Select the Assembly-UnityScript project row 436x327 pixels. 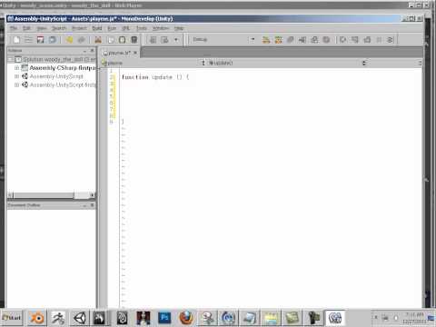click(53, 76)
